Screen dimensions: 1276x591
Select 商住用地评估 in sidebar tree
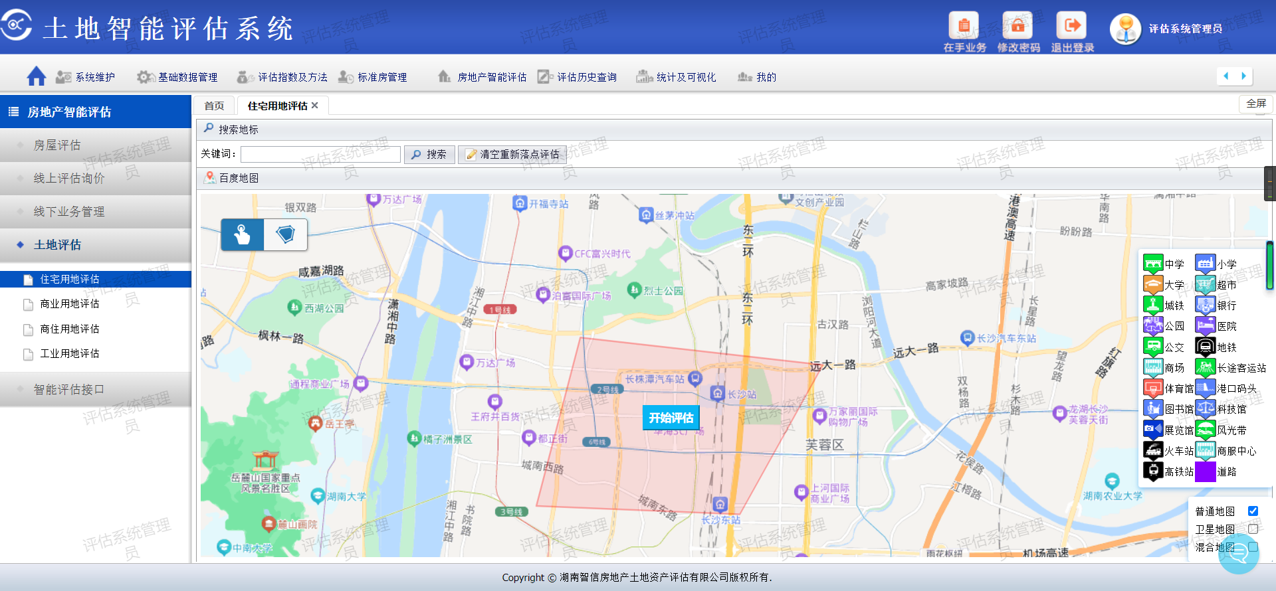point(69,329)
